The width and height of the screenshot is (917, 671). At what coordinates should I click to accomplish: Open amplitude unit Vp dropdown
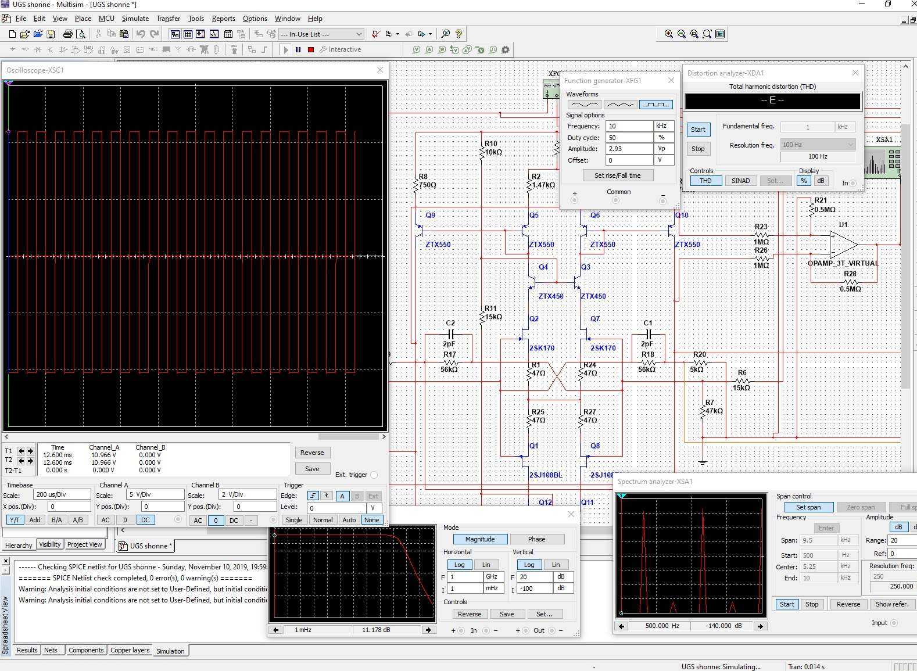click(x=664, y=149)
